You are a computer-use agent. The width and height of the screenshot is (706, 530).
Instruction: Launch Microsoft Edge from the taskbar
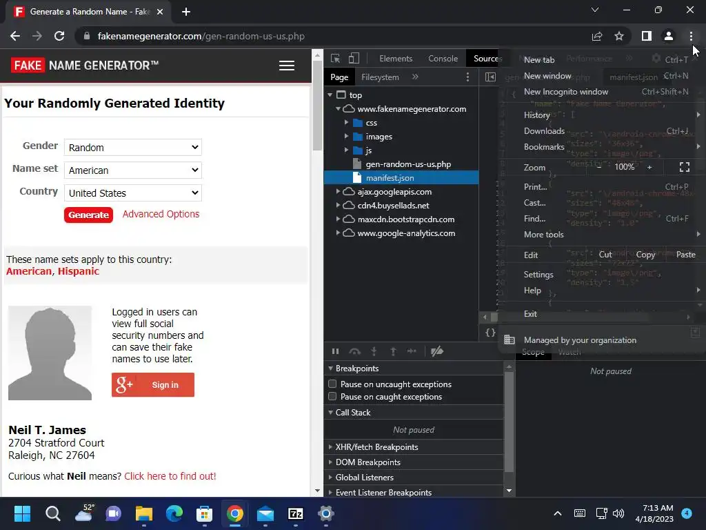coord(174,513)
